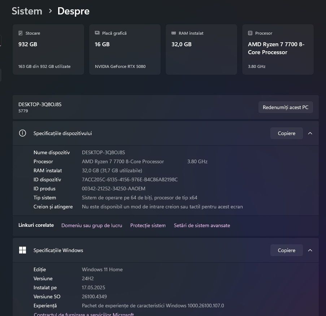Open the Placă grafică 16 GB card
326x316 pixels.
point(125,49)
